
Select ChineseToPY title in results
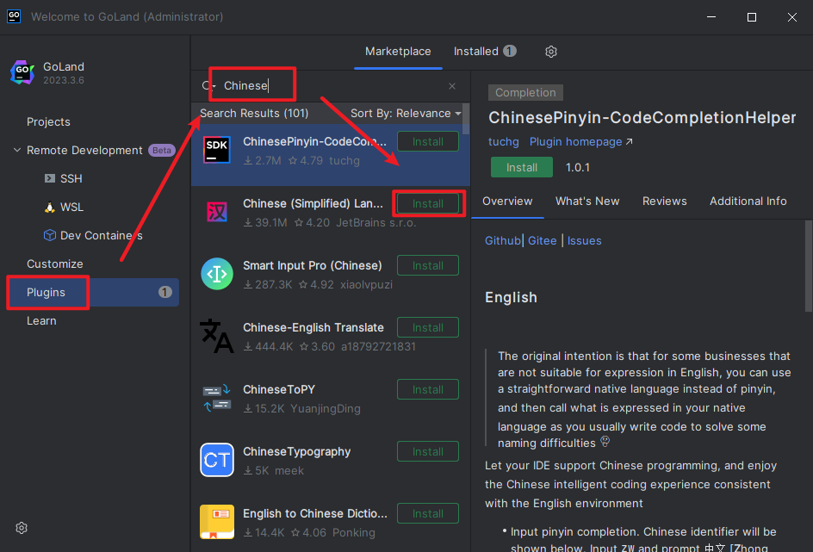click(x=279, y=389)
